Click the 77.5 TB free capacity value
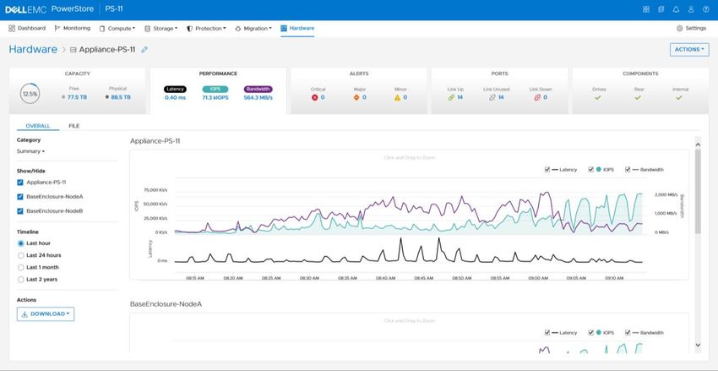718x371 pixels. (77, 97)
